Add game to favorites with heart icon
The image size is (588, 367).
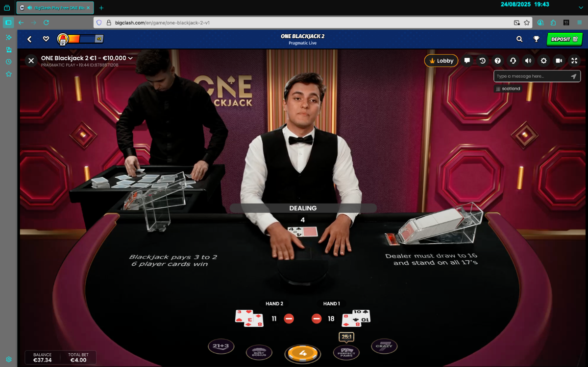tap(46, 39)
